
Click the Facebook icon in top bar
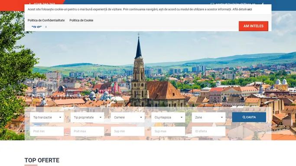[x=263, y=3]
